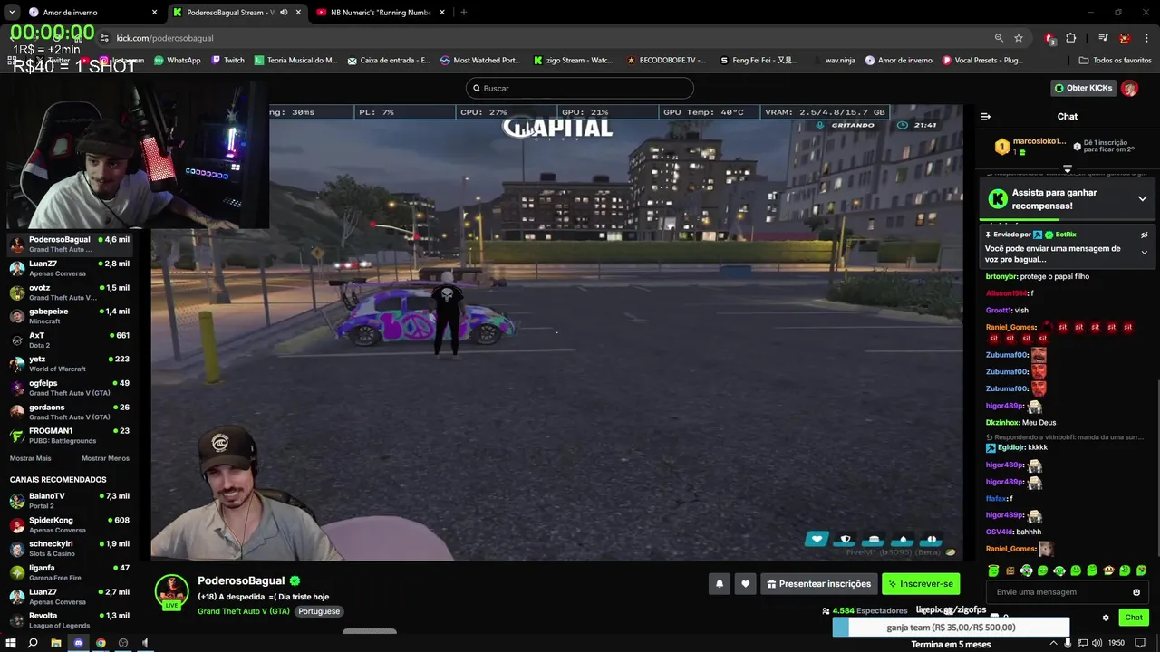Open the 'zigo Stream' bookmark
Viewport: 1160px width, 652px height.
pos(574,61)
